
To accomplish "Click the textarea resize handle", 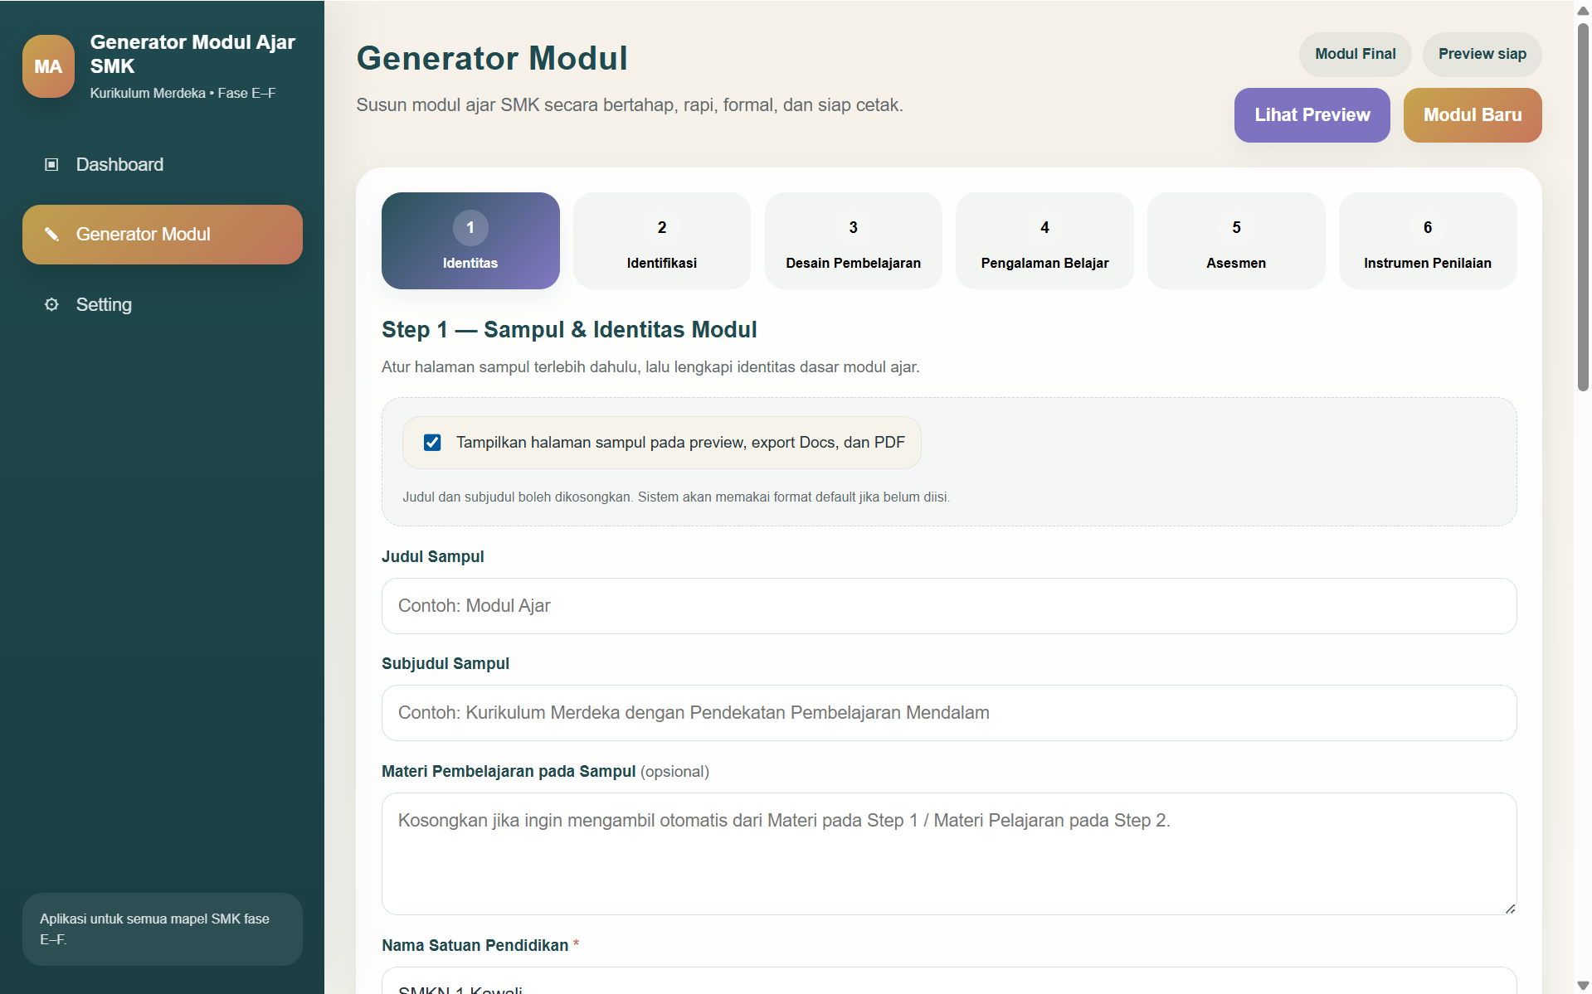I will [1510, 909].
